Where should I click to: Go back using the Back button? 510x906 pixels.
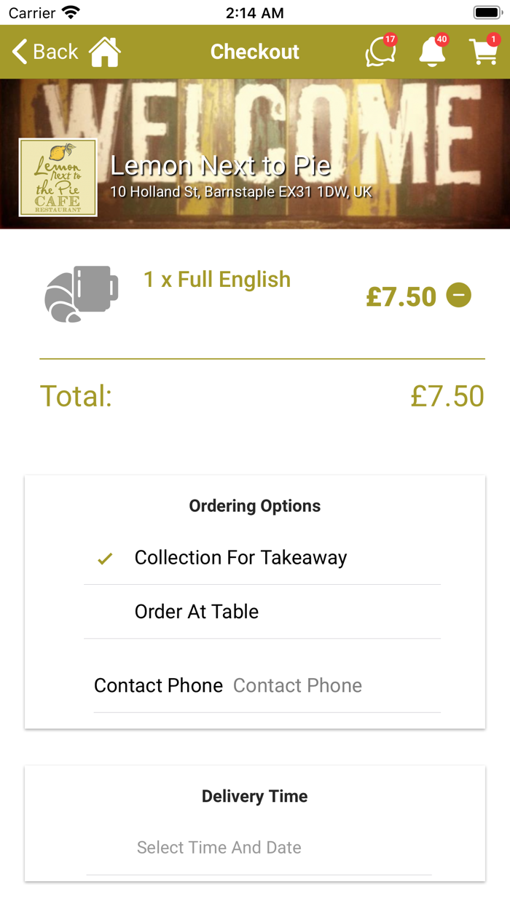pos(45,52)
